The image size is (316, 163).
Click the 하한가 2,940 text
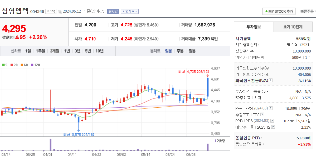pos(146,39)
